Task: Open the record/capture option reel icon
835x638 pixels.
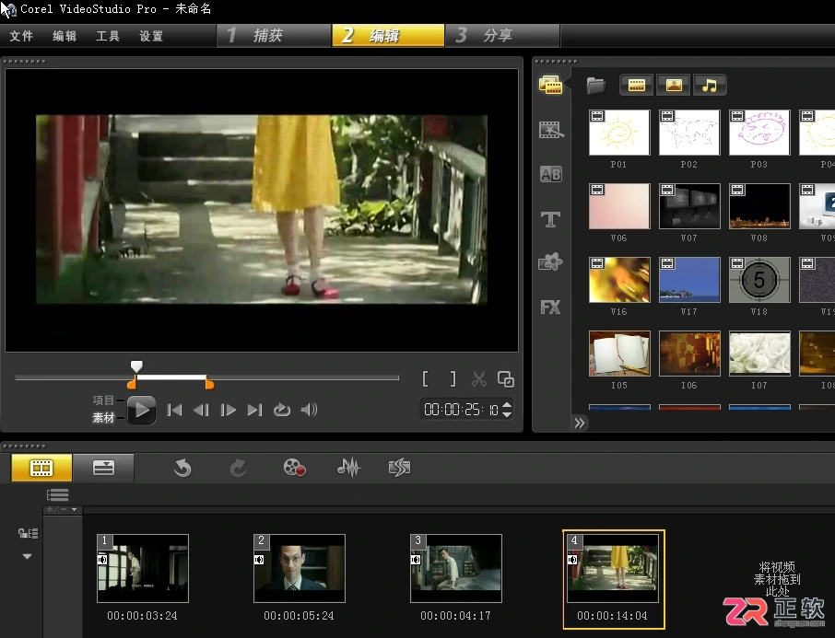Action: [x=294, y=468]
